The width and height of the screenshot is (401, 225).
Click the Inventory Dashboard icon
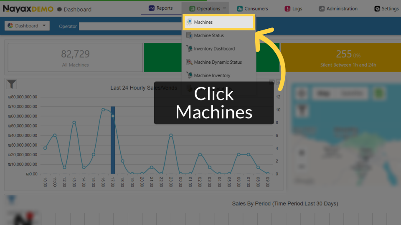[x=189, y=48]
